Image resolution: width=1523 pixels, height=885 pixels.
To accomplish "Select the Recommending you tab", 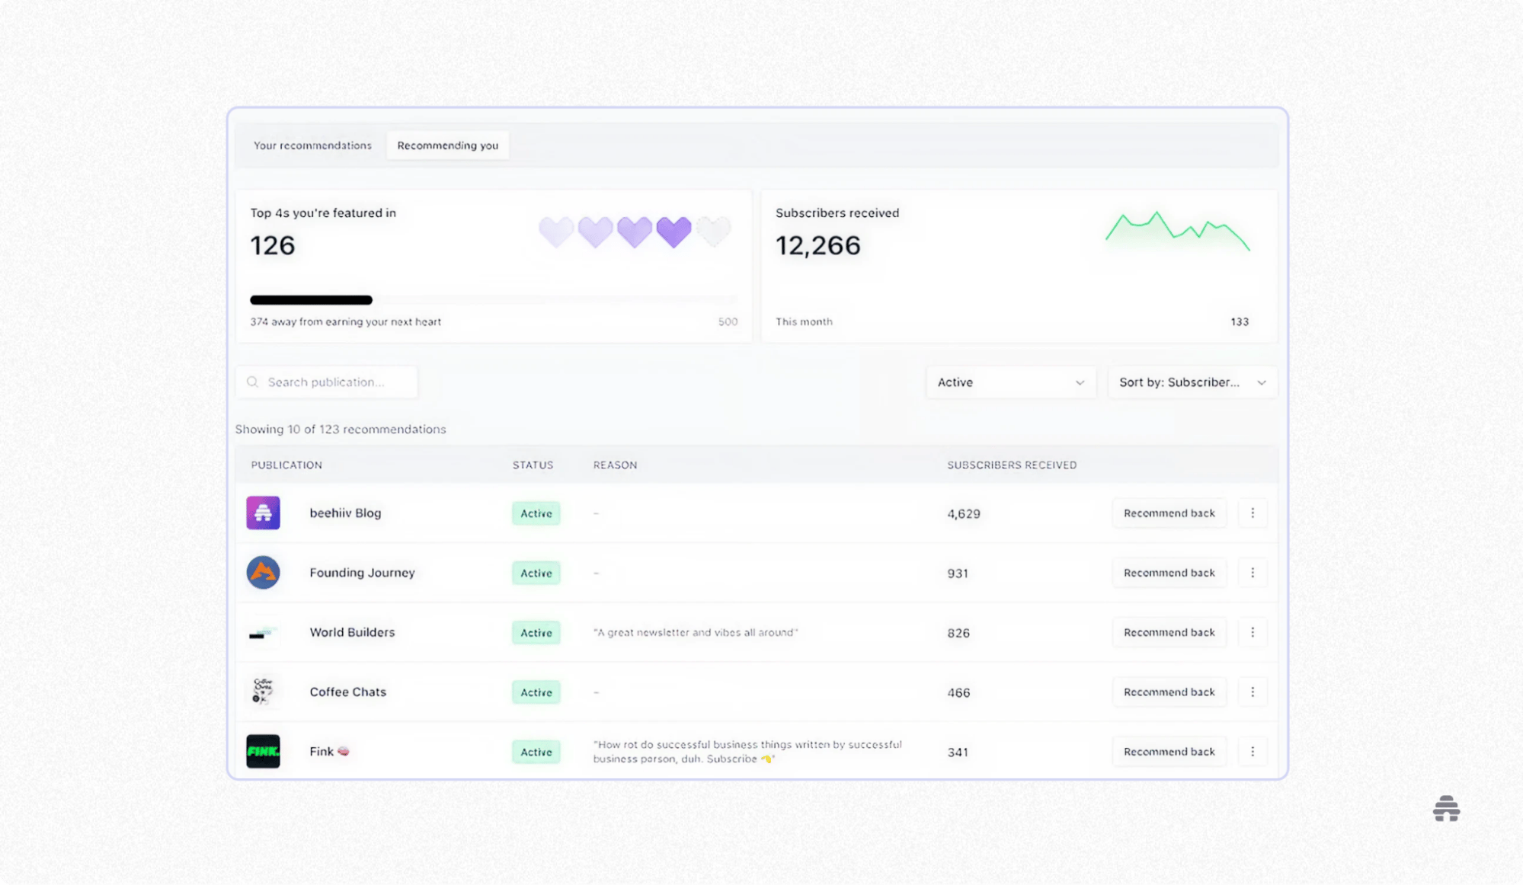I will click(x=447, y=145).
